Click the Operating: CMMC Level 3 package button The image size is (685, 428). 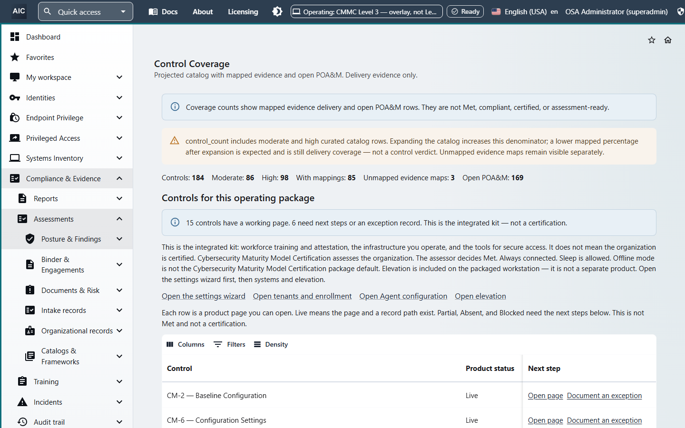367,11
